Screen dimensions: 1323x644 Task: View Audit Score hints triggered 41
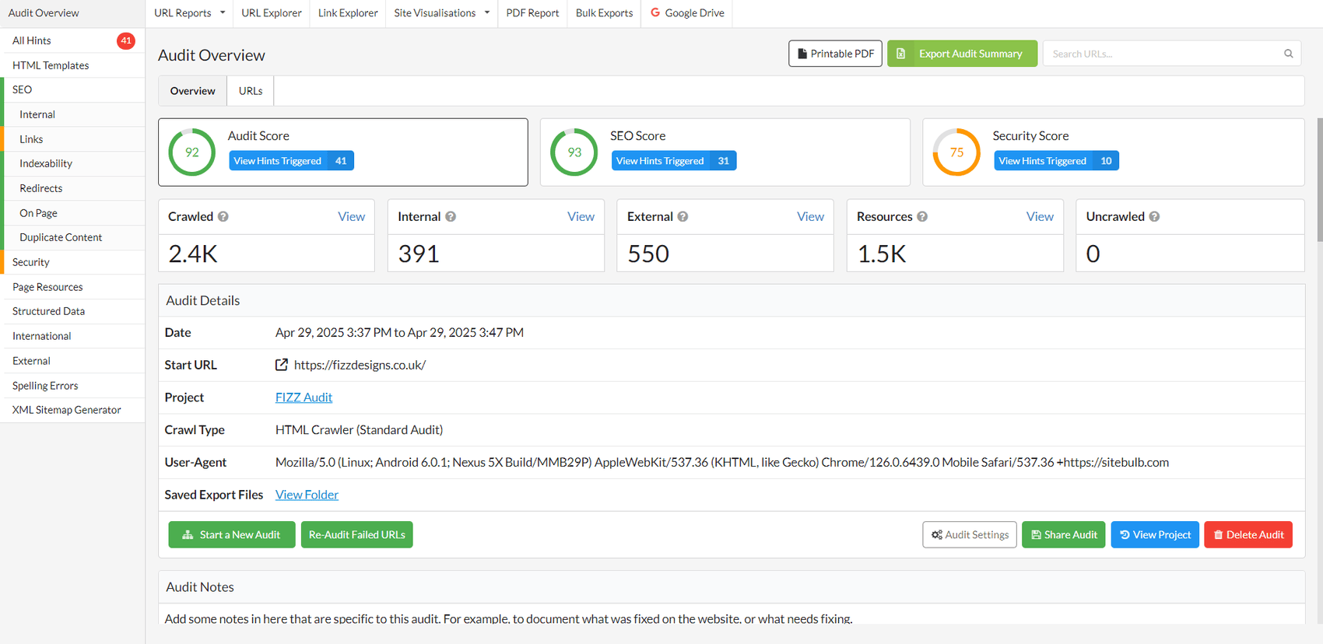pos(291,161)
